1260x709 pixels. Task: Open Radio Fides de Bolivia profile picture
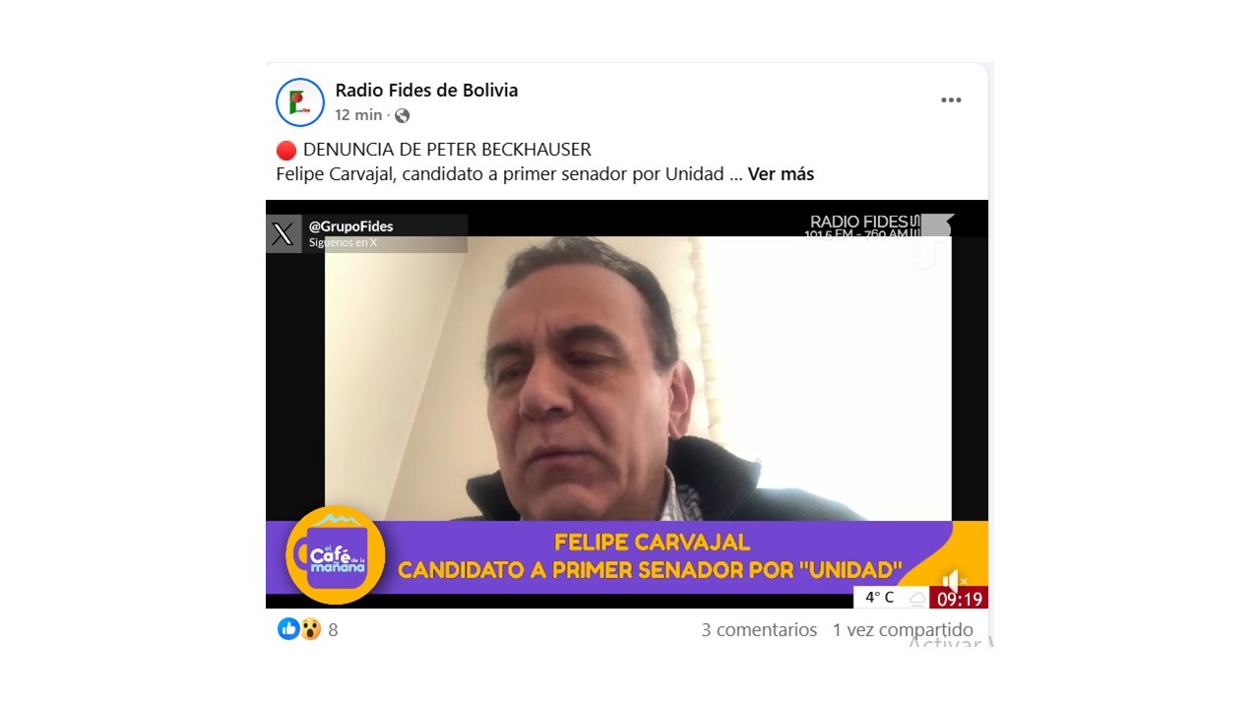click(x=300, y=102)
